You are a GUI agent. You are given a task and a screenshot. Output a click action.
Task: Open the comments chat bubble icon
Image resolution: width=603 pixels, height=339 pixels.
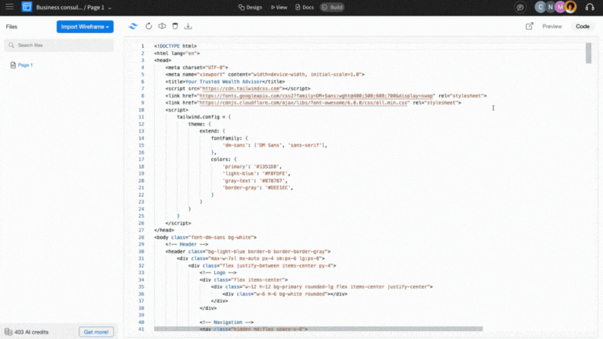click(x=520, y=7)
